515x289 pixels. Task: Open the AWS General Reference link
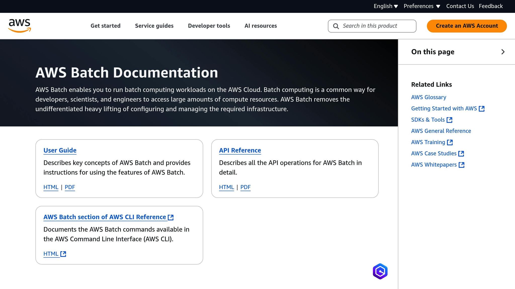pos(441,131)
